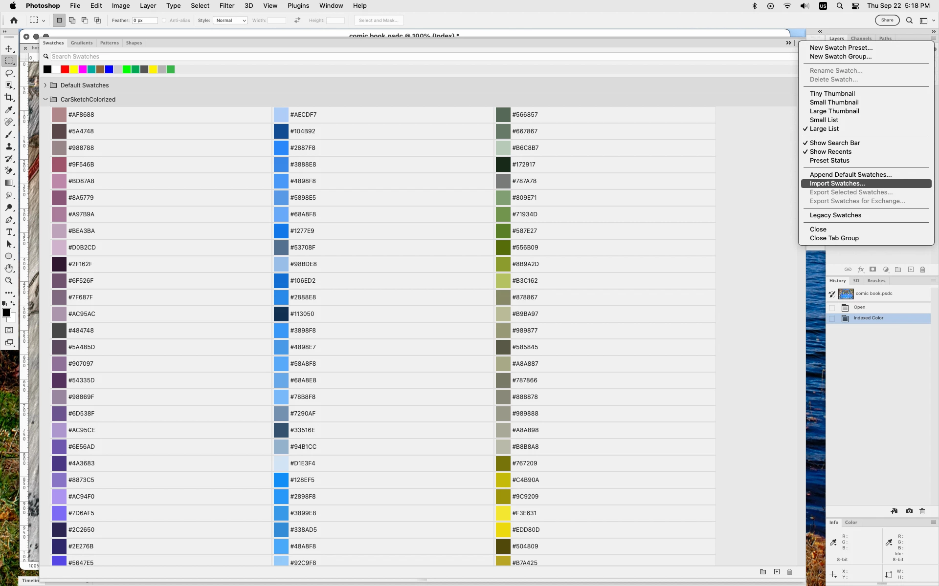
Task: Select the Eyedropper tool in toolbar
Action: click(x=9, y=110)
